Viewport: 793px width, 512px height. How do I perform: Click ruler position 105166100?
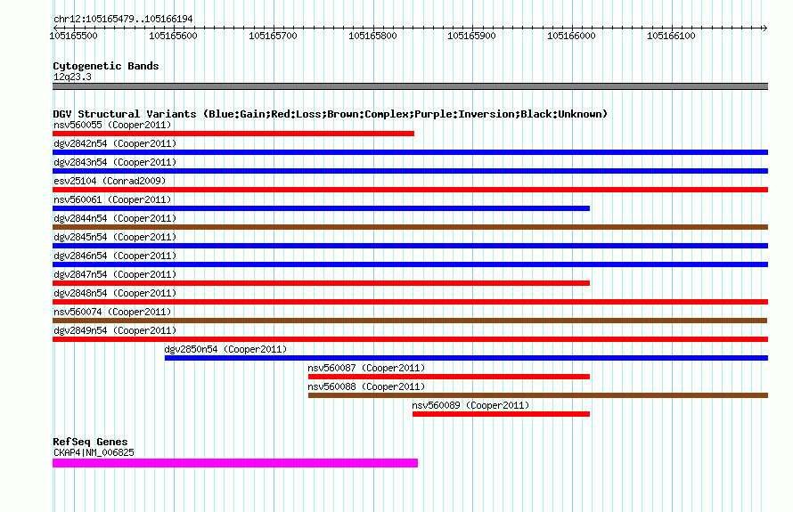click(x=671, y=36)
